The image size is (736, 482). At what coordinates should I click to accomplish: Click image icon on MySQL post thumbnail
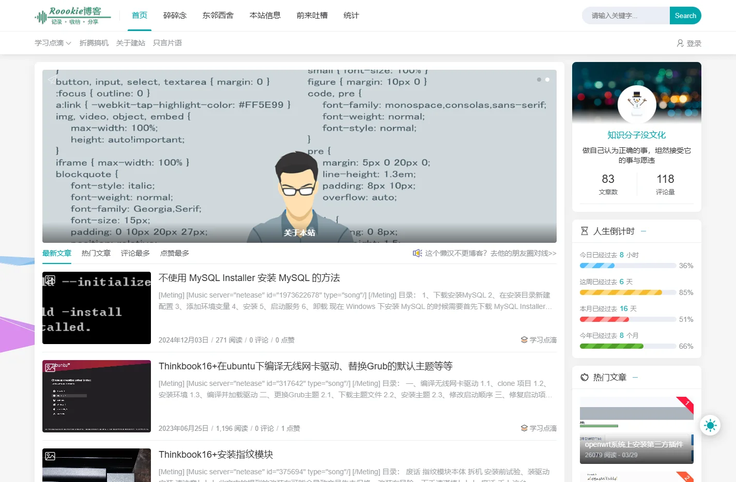pos(50,279)
